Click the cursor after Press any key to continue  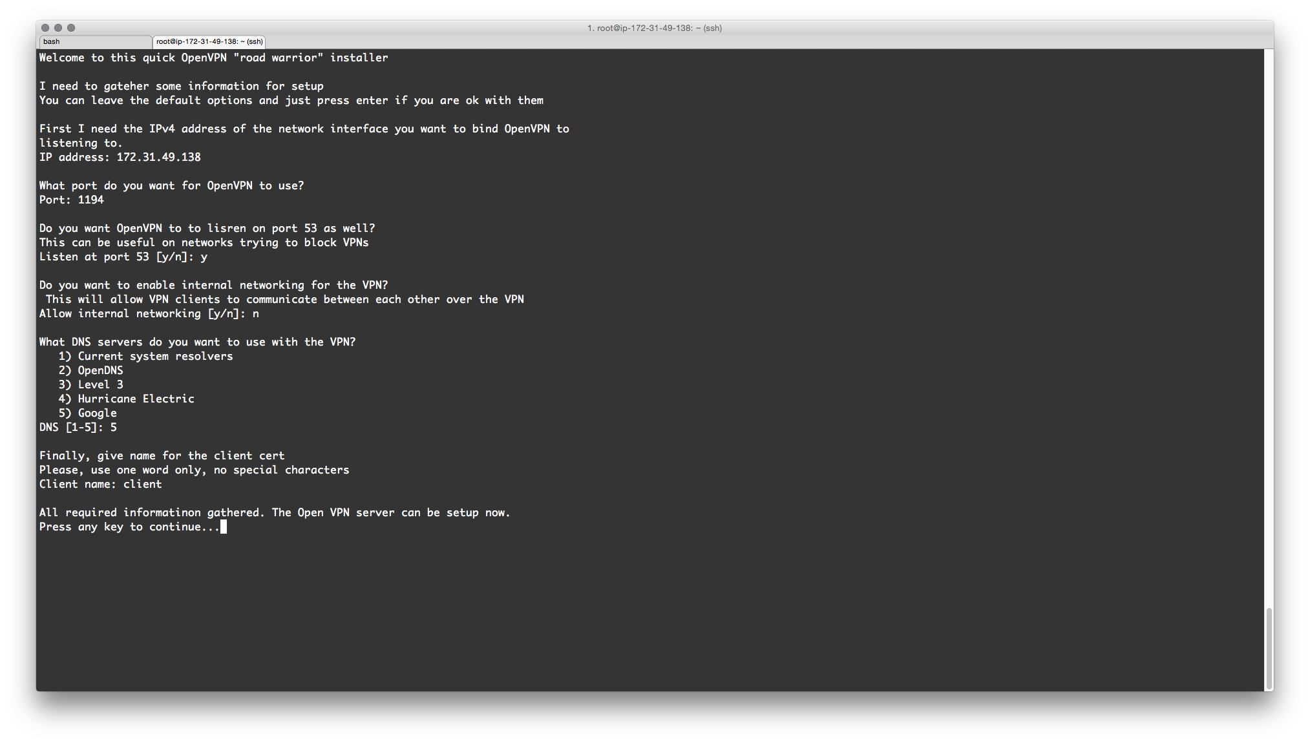[224, 527]
